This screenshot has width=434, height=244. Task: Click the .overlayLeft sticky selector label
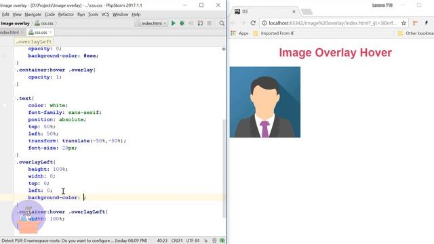34,42
